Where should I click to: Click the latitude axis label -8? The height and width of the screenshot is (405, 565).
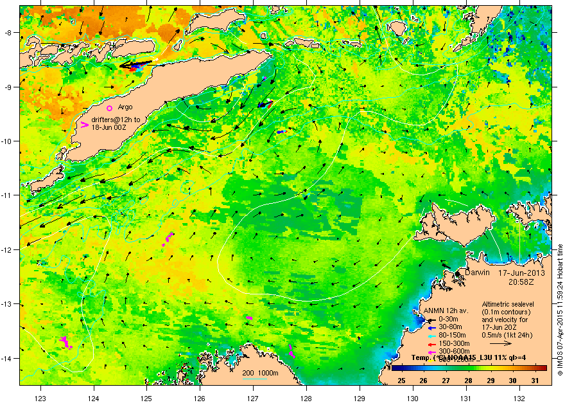click(8, 32)
